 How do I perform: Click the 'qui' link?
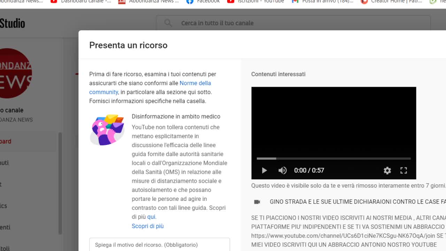151,217
